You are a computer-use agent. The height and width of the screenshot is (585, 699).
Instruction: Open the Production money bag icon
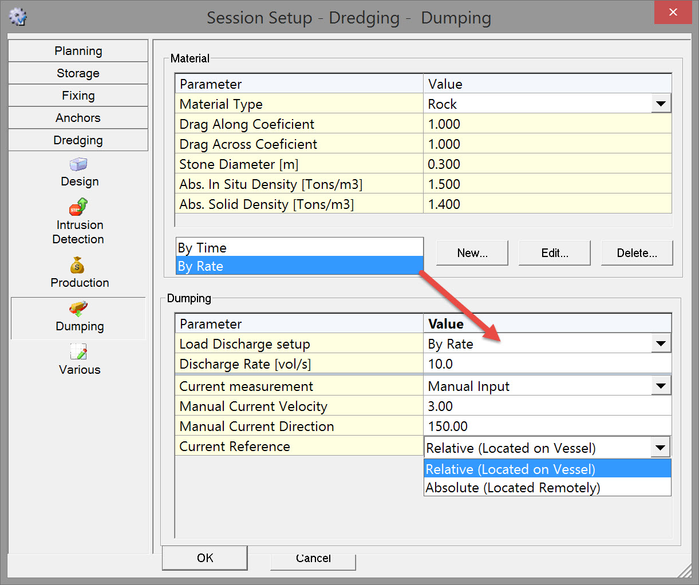(77, 266)
